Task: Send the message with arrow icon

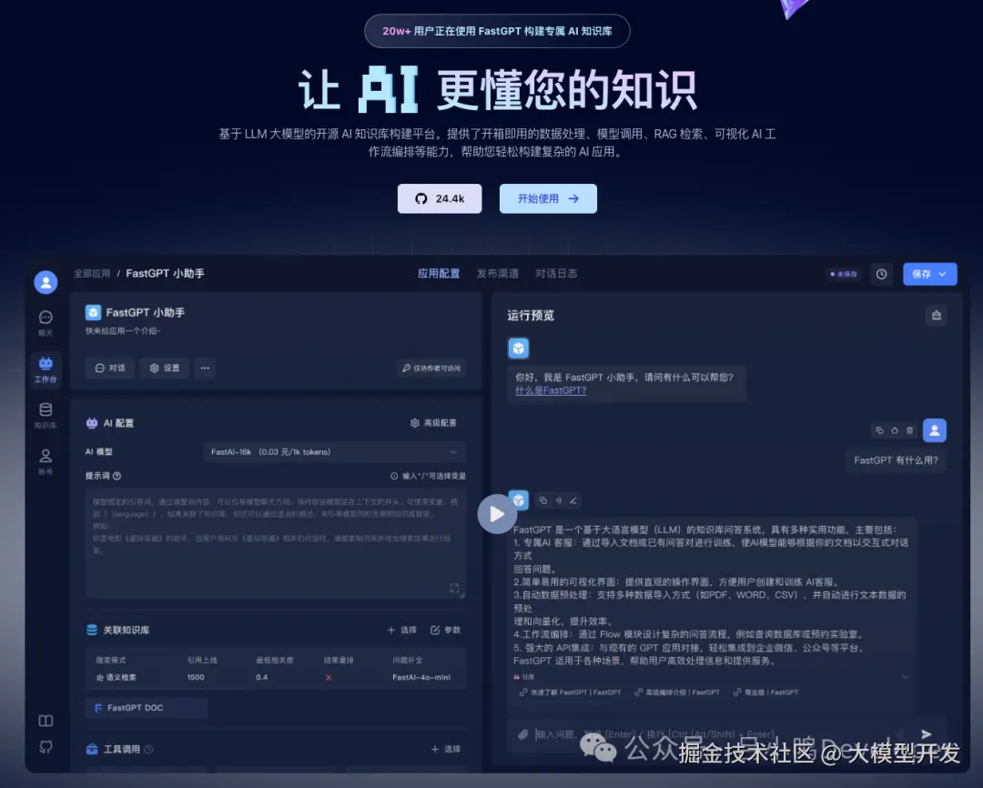Action: pos(926,734)
